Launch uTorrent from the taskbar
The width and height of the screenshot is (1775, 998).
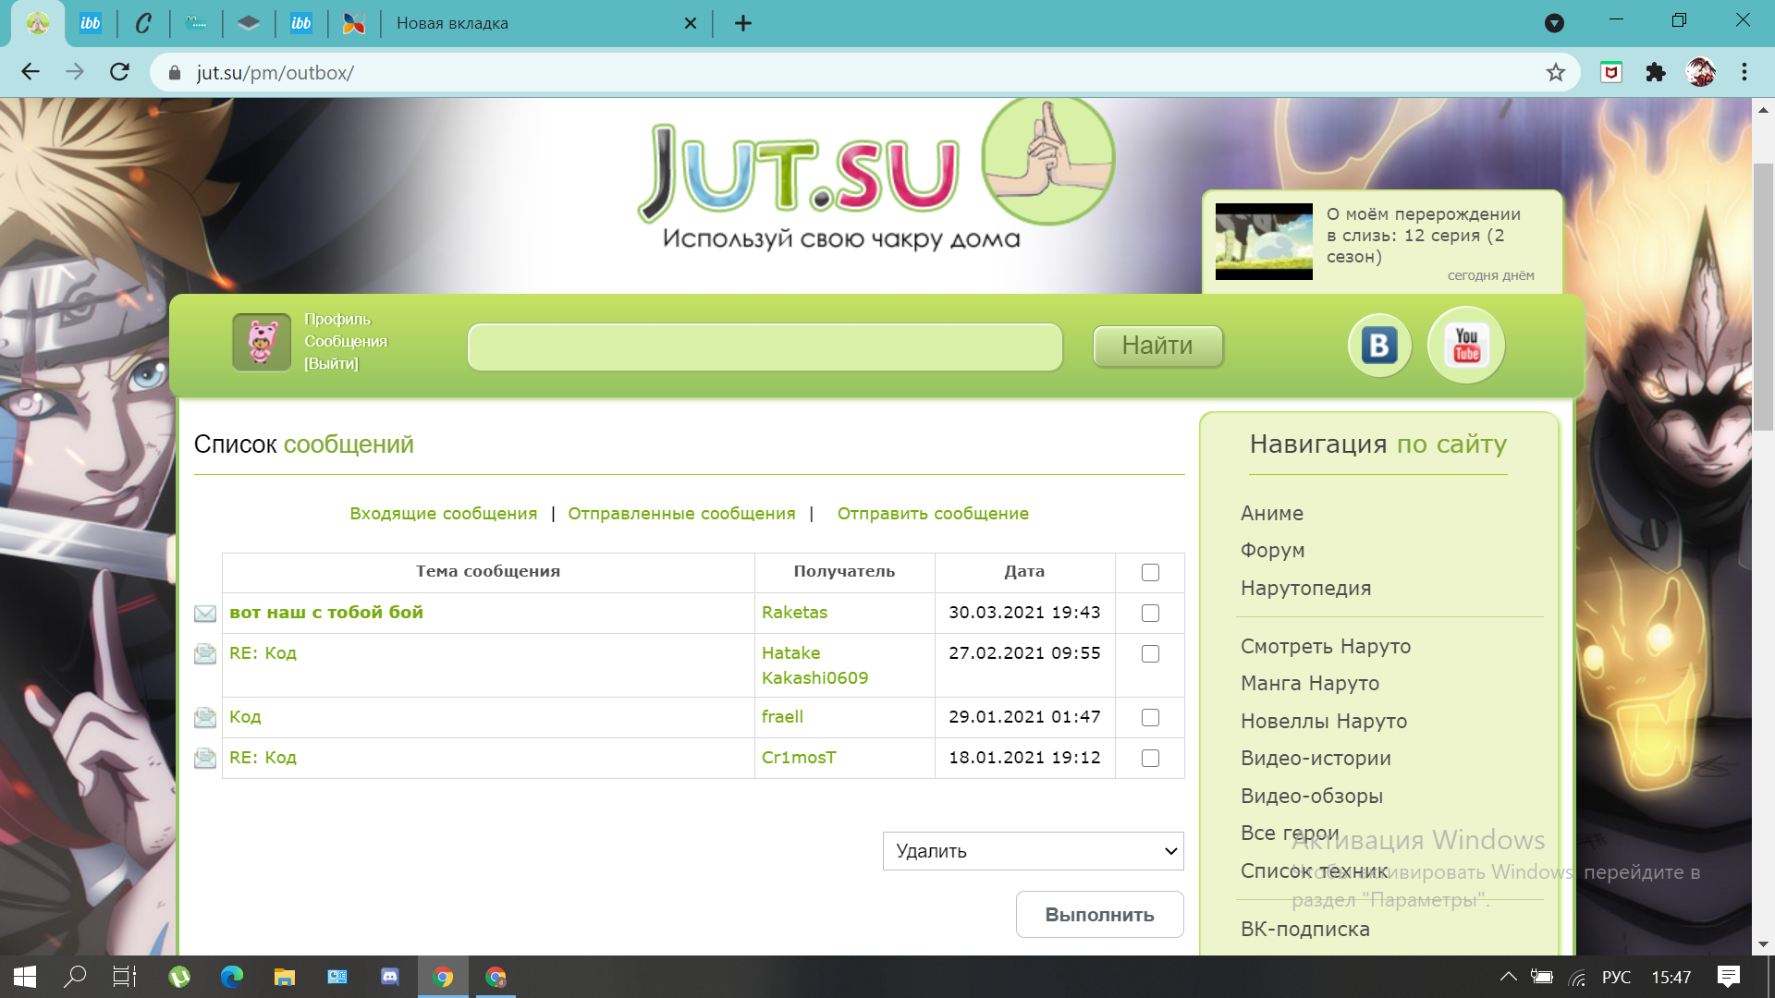tap(179, 977)
